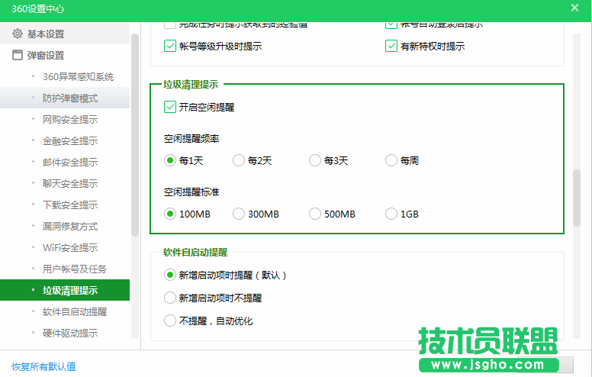Set idle threshold to 100MB
592x377 pixels.
click(170, 214)
